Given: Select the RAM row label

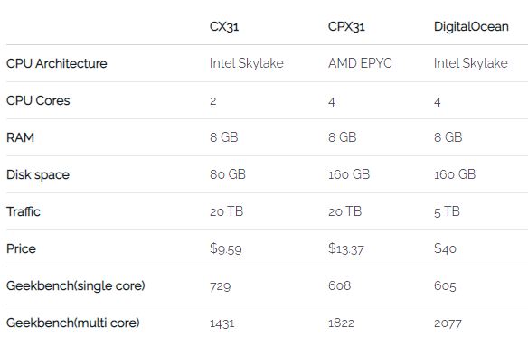Looking at the screenshot, I should [20, 137].
